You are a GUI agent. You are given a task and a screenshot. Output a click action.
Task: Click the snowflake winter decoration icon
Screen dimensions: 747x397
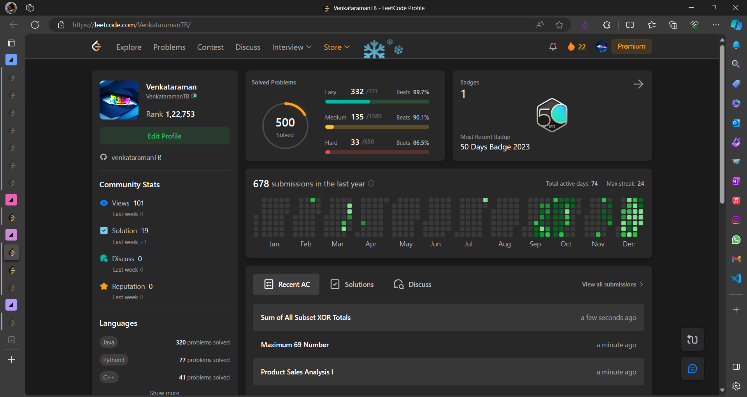click(383, 49)
